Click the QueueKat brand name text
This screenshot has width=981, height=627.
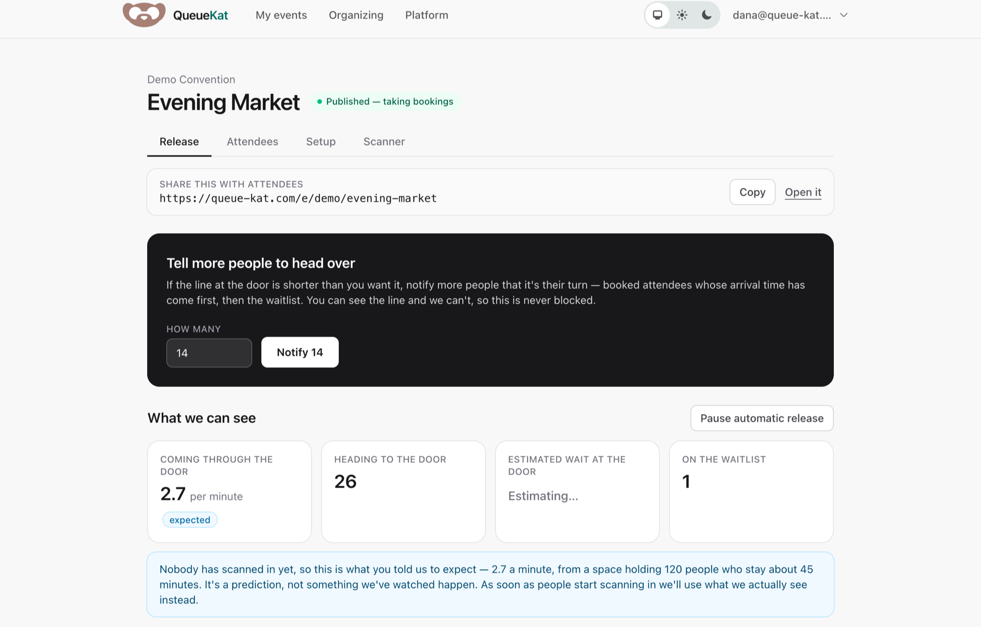tap(201, 15)
